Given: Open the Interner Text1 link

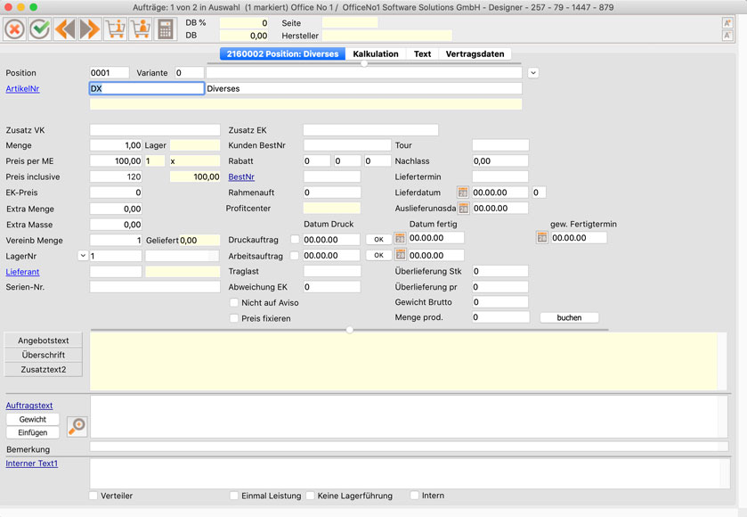Looking at the screenshot, I should click(x=31, y=464).
